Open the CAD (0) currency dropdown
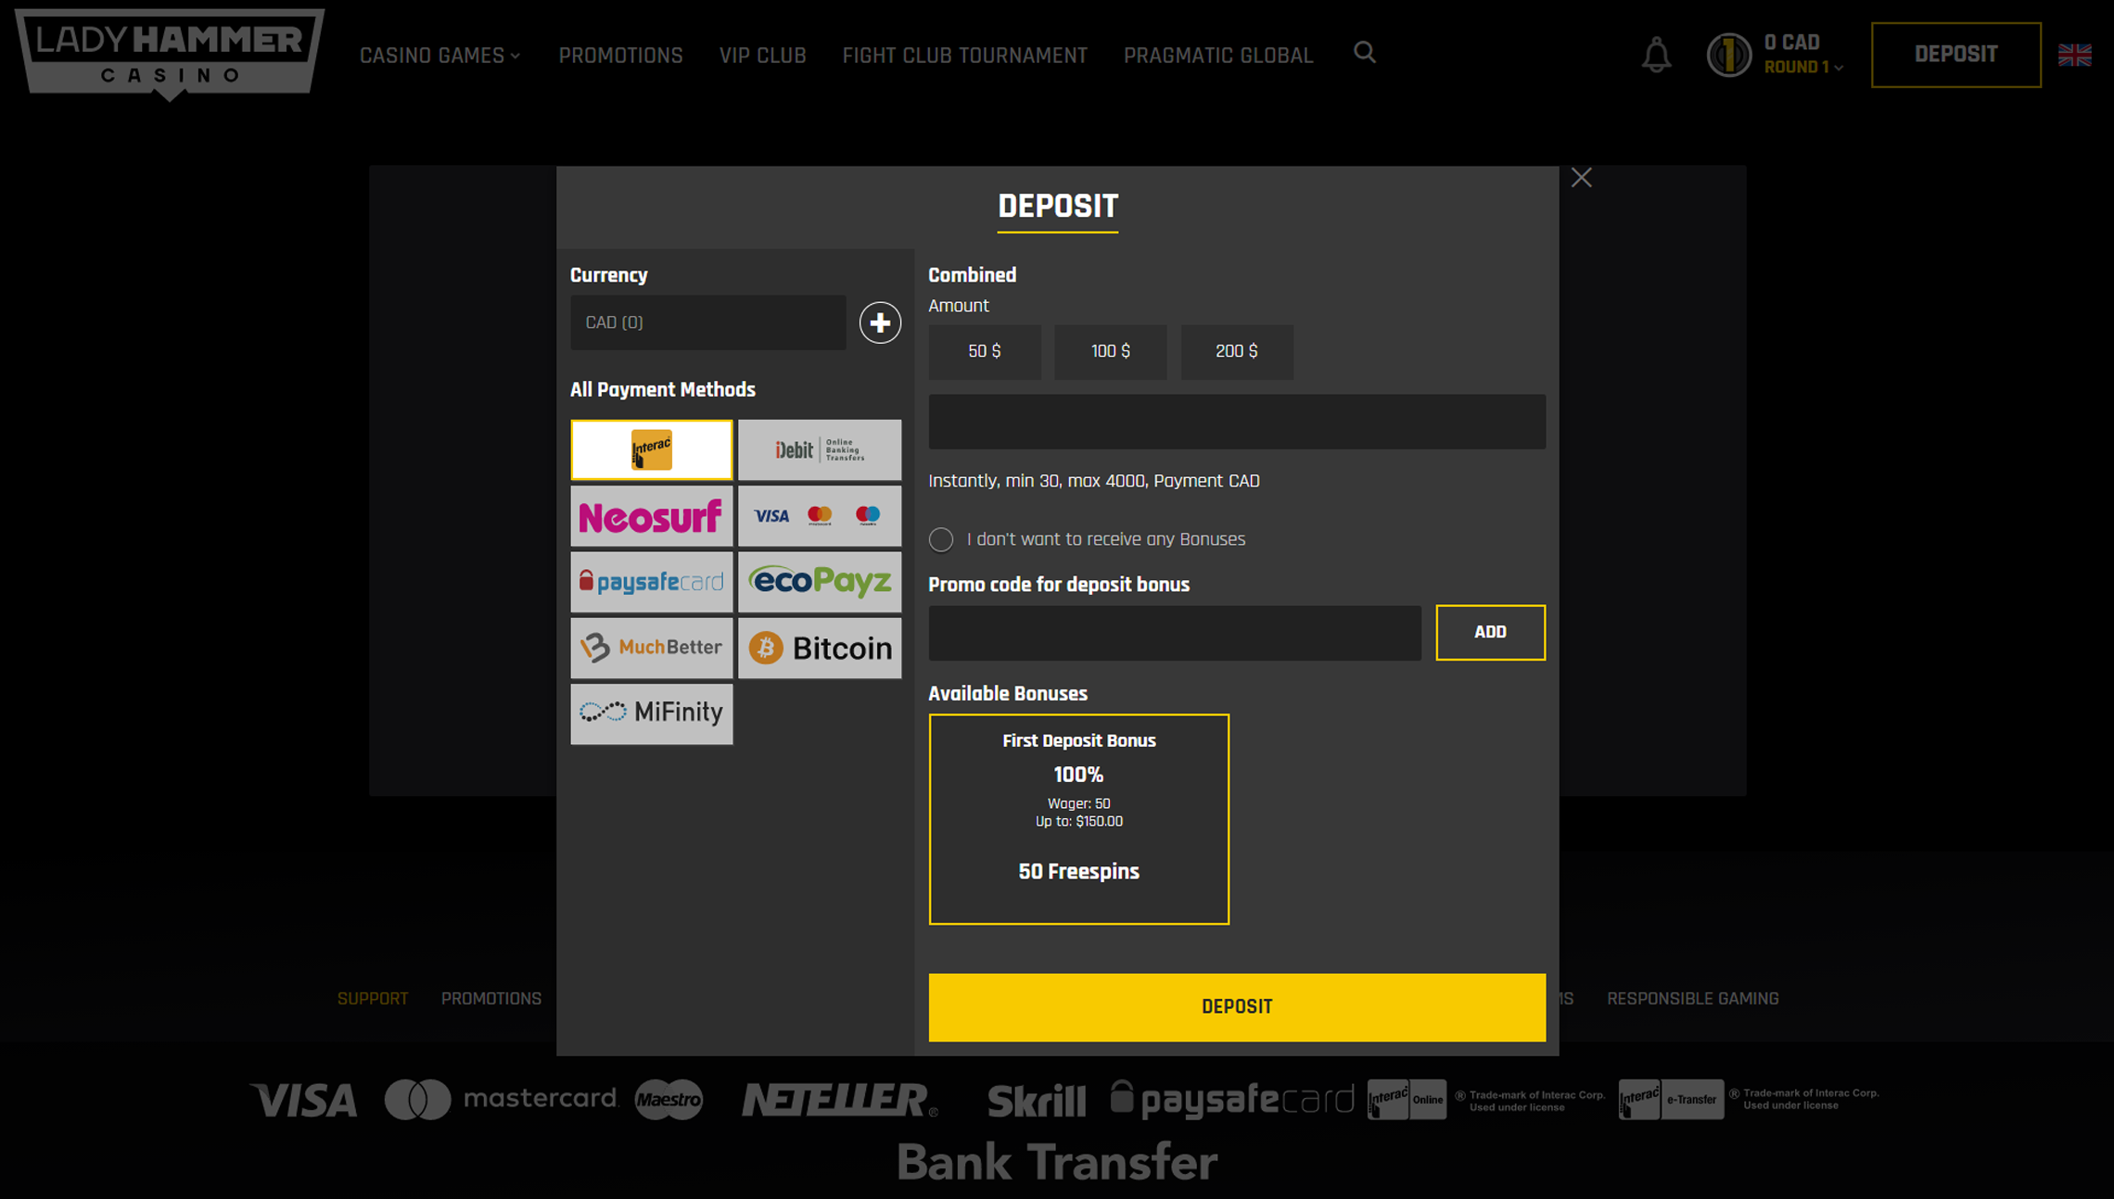 pos(707,322)
